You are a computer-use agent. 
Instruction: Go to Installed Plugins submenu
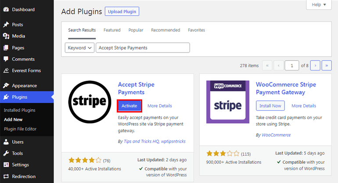[20, 110]
